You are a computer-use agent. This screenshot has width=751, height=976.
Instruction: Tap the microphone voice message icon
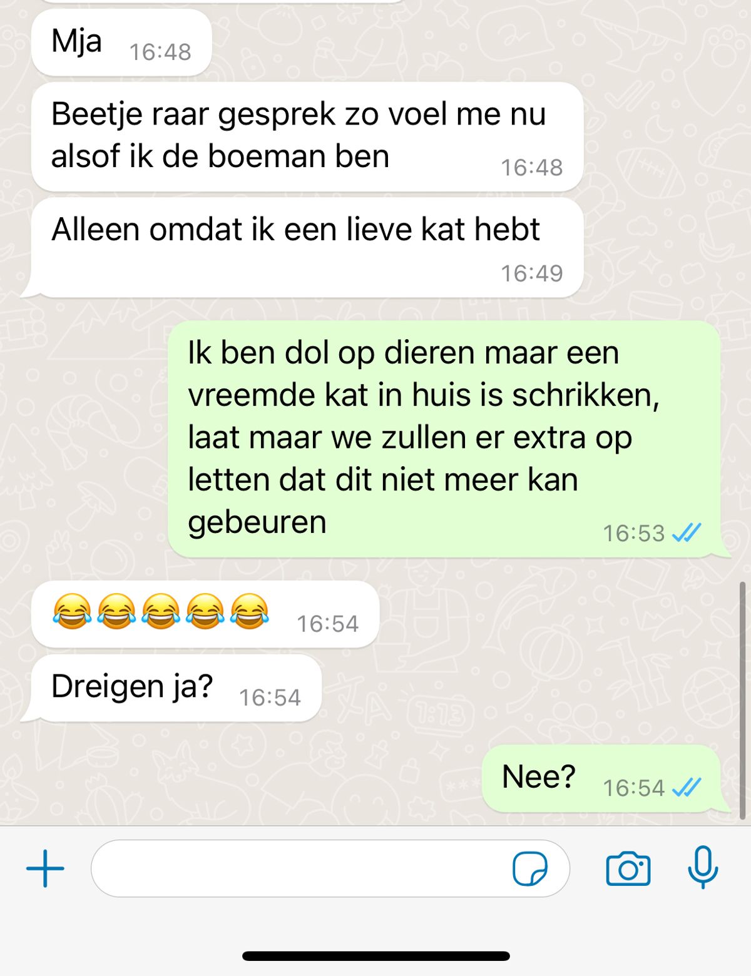[703, 868]
